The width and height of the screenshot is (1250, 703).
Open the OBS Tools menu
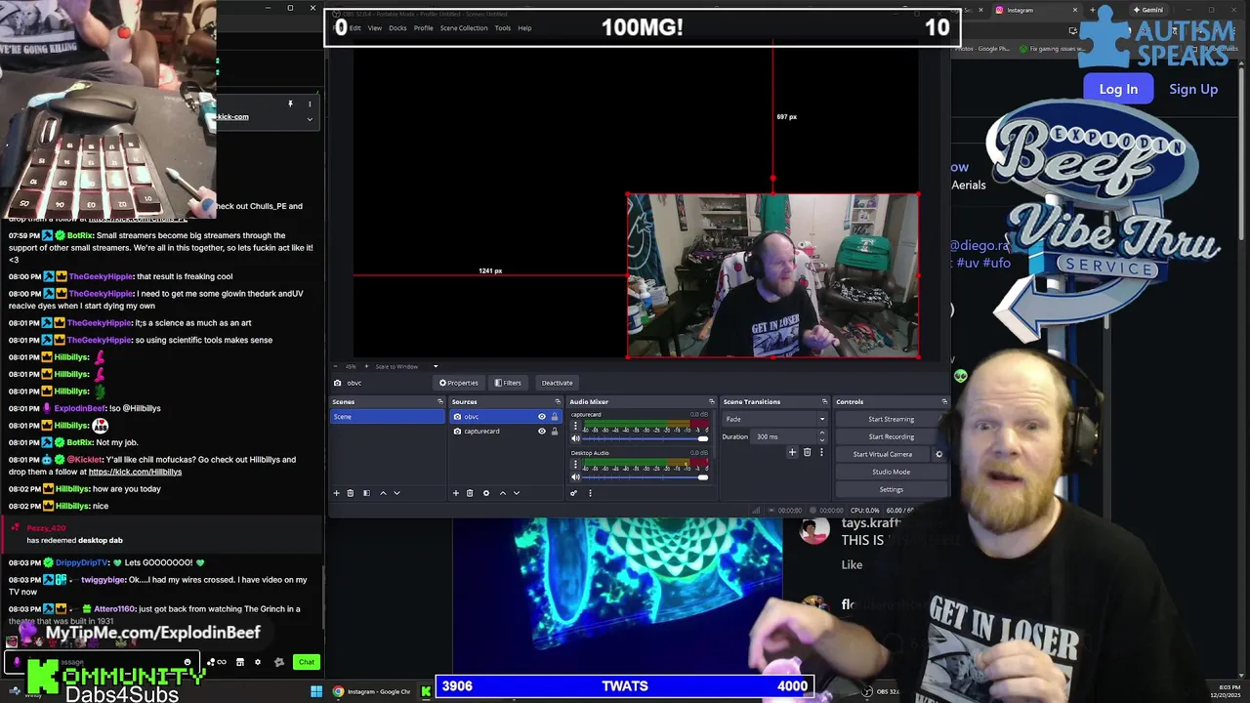[x=503, y=28]
